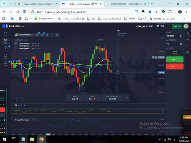
Task: Click the green Buy button
Action: (x=175, y=59)
